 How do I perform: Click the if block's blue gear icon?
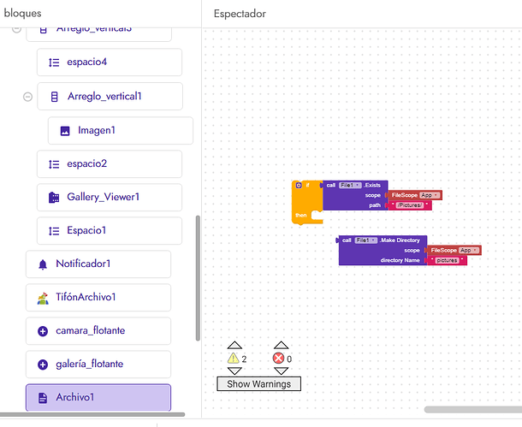tap(298, 185)
